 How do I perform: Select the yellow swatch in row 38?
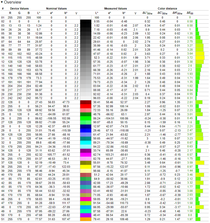pyautogui.click(x=86, y=167)
